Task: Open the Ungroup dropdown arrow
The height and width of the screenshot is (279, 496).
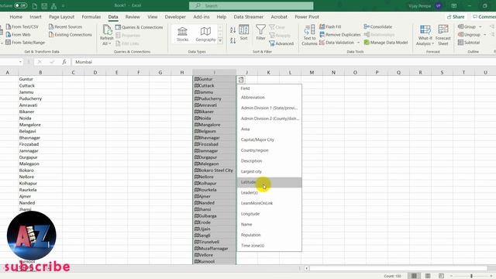Action: [484, 34]
